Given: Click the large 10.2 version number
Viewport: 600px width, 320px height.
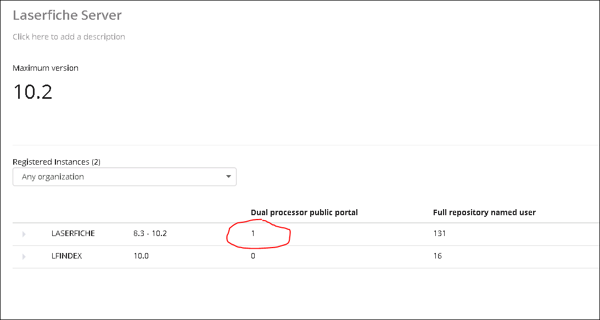Looking at the screenshot, I should (x=32, y=92).
